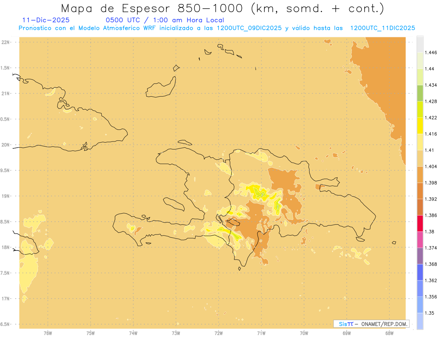This screenshot has width=437, height=338.
Task: Click the 'SisTT - ONAMET/REP.DOM.' credit box
Action: coord(371,324)
